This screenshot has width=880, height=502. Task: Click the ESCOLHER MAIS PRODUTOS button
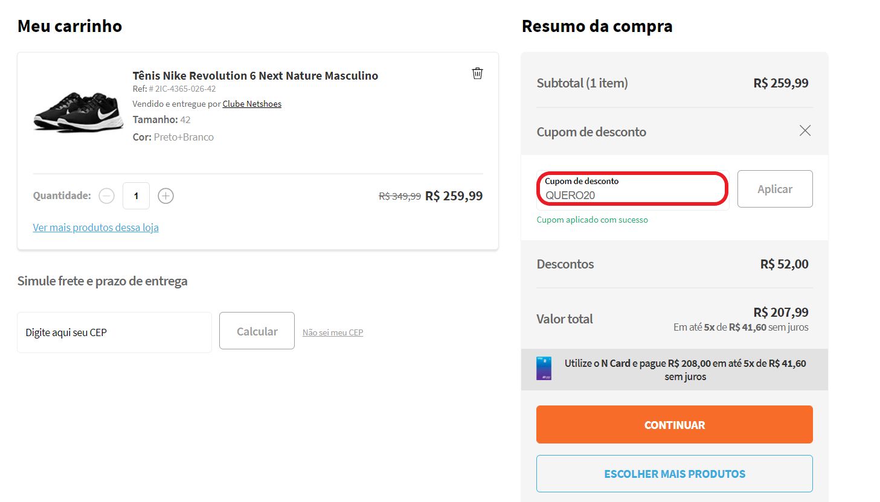coord(674,474)
